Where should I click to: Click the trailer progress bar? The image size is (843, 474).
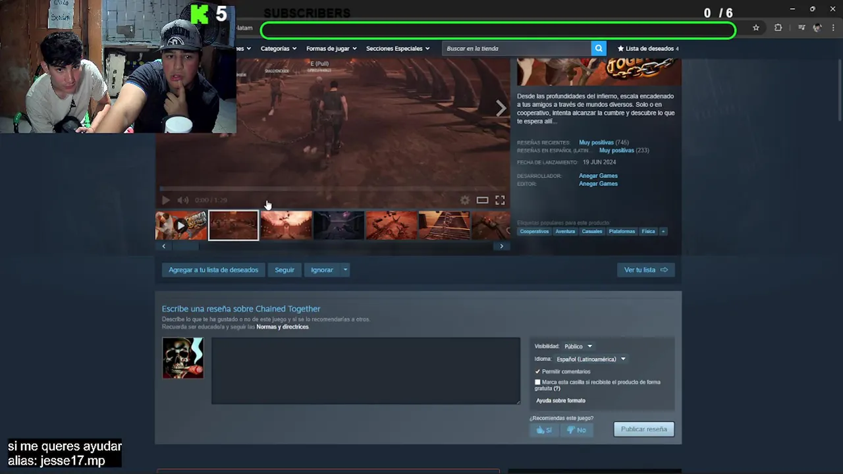[x=333, y=189]
